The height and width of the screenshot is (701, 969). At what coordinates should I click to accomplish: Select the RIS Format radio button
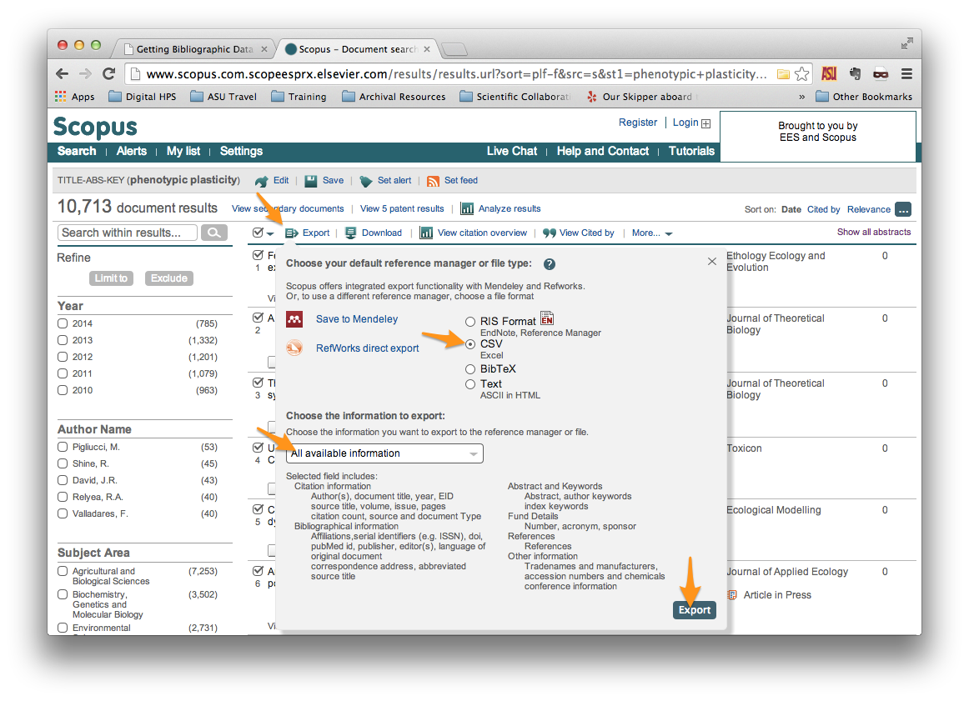pos(470,322)
